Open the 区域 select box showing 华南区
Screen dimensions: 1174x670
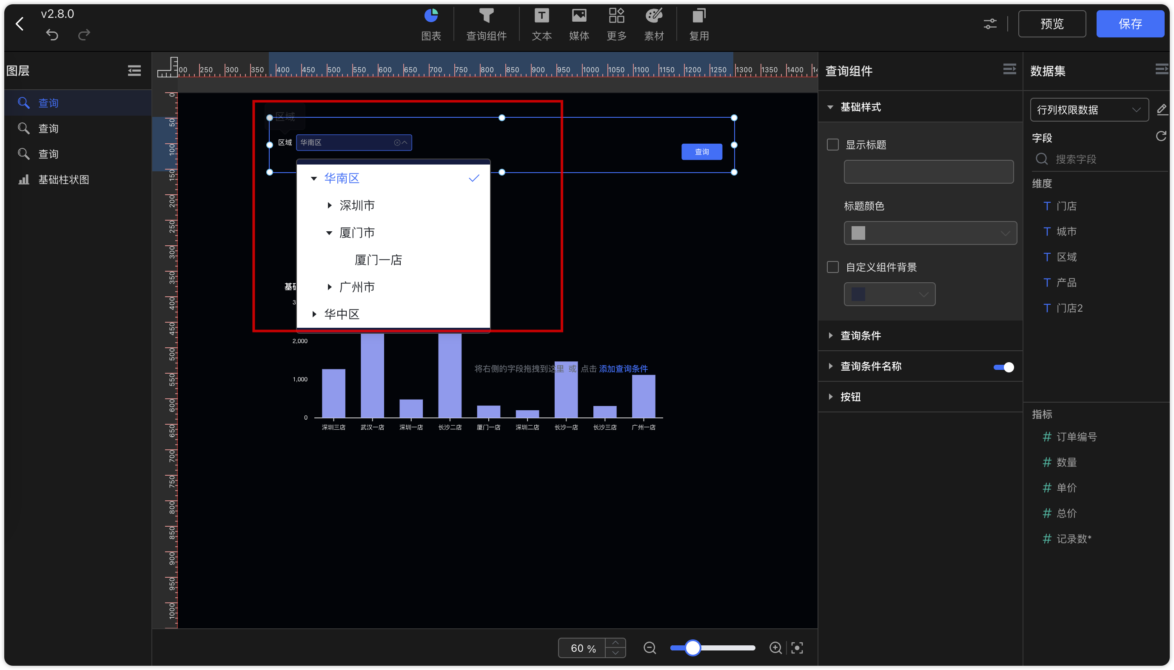[353, 143]
